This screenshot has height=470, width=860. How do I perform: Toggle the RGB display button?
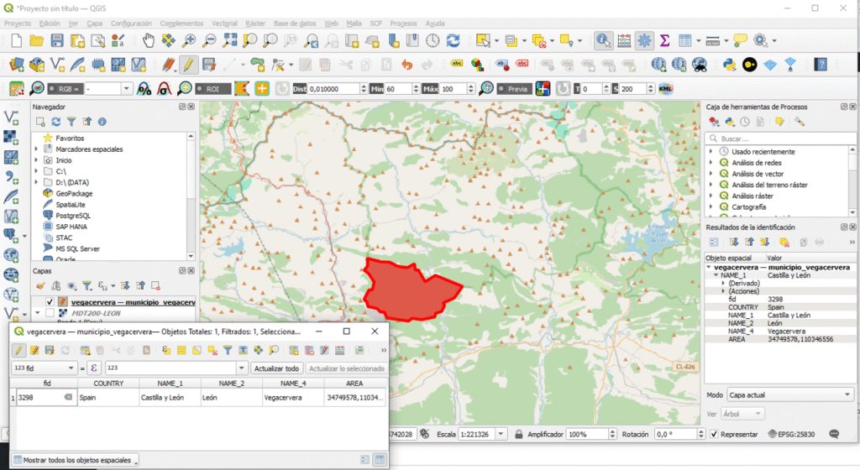click(65, 89)
